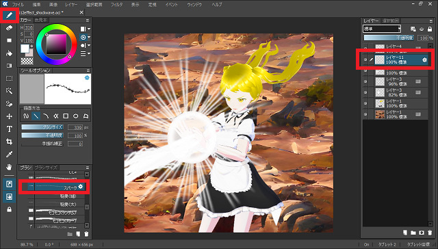This screenshot has width=438, height=249.
Task: Select the Crop tool
Action: coord(9,142)
